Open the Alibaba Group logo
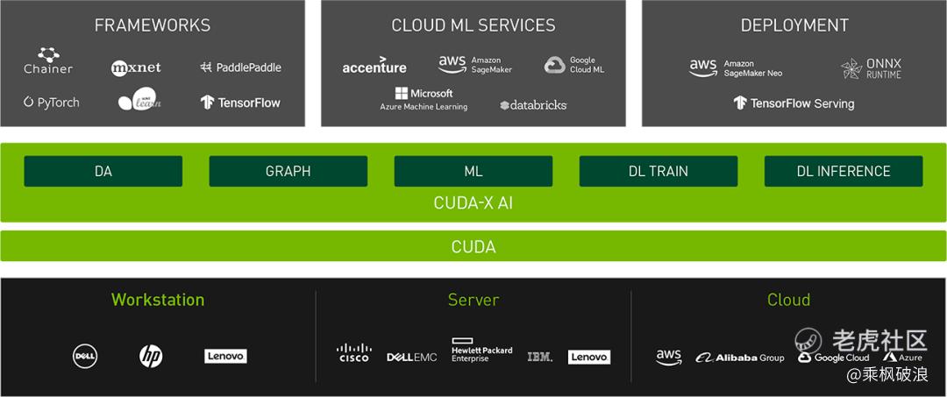The height and width of the screenshot is (397, 947). (740, 358)
